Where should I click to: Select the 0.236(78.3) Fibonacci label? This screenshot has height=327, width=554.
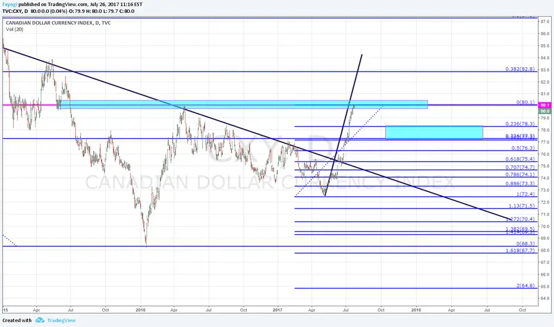(520, 124)
